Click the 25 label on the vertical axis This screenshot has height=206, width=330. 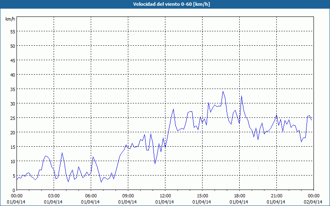click(13, 118)
